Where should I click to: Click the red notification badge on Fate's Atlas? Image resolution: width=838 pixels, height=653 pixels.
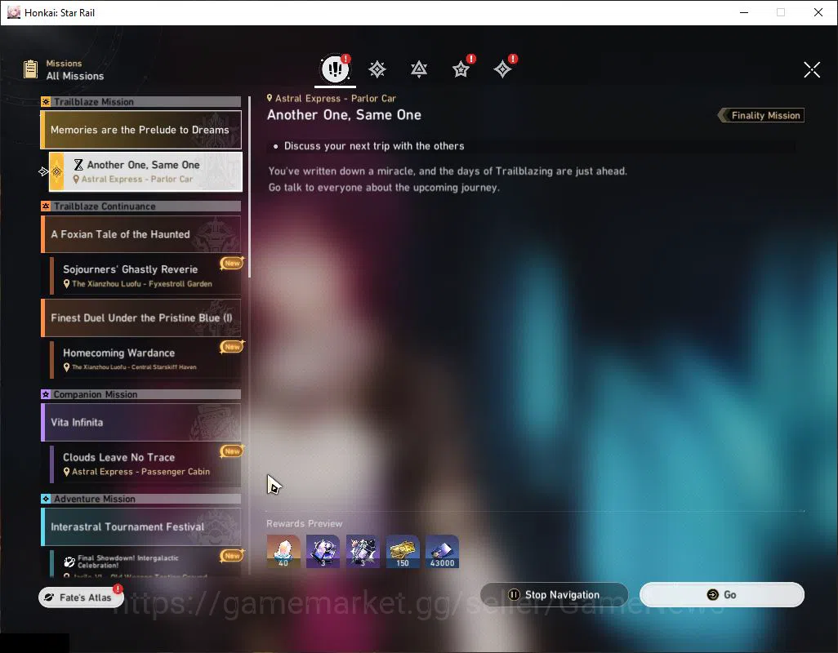[x=118, y=589]
